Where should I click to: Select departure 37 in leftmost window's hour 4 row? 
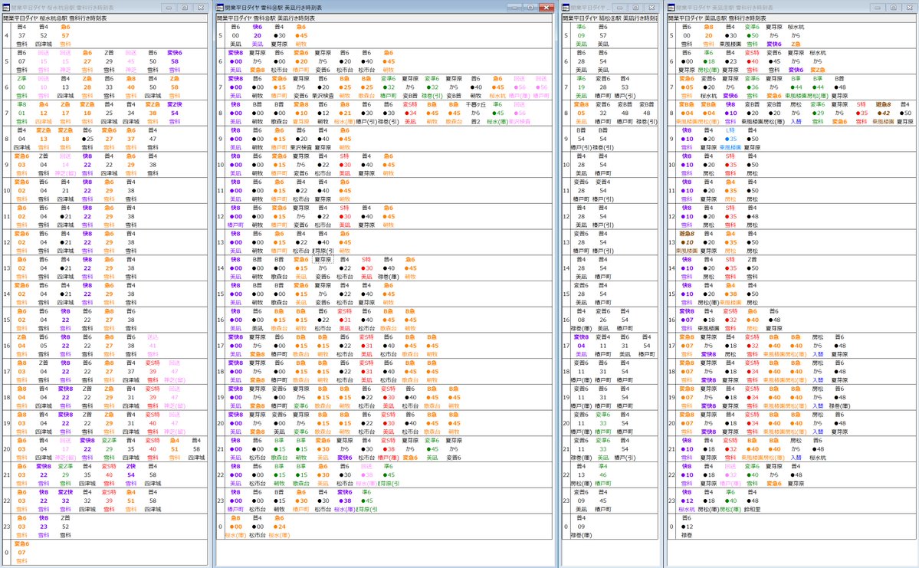pos(21,35)
